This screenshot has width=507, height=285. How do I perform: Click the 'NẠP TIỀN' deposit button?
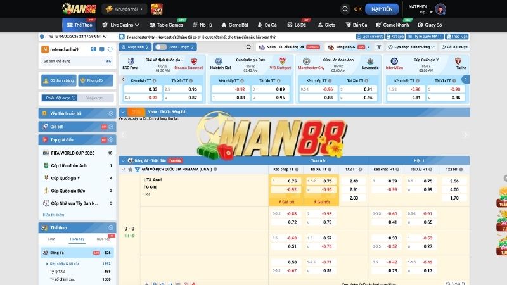(x=382, y=9)
